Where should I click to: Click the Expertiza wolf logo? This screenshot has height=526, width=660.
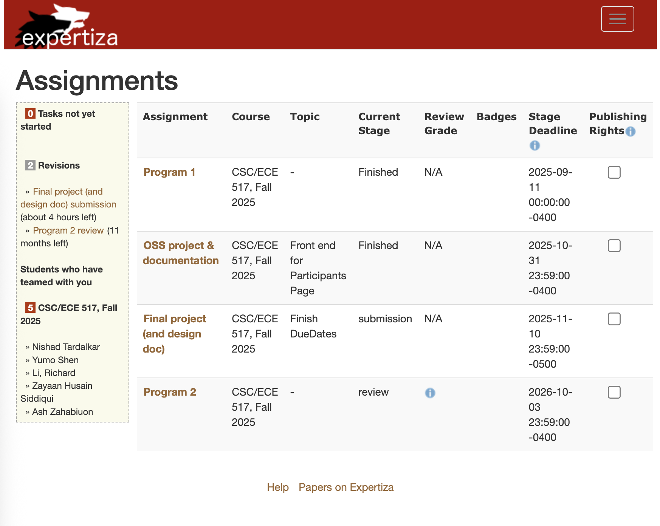pyautogui.click(x=67, y=26)
